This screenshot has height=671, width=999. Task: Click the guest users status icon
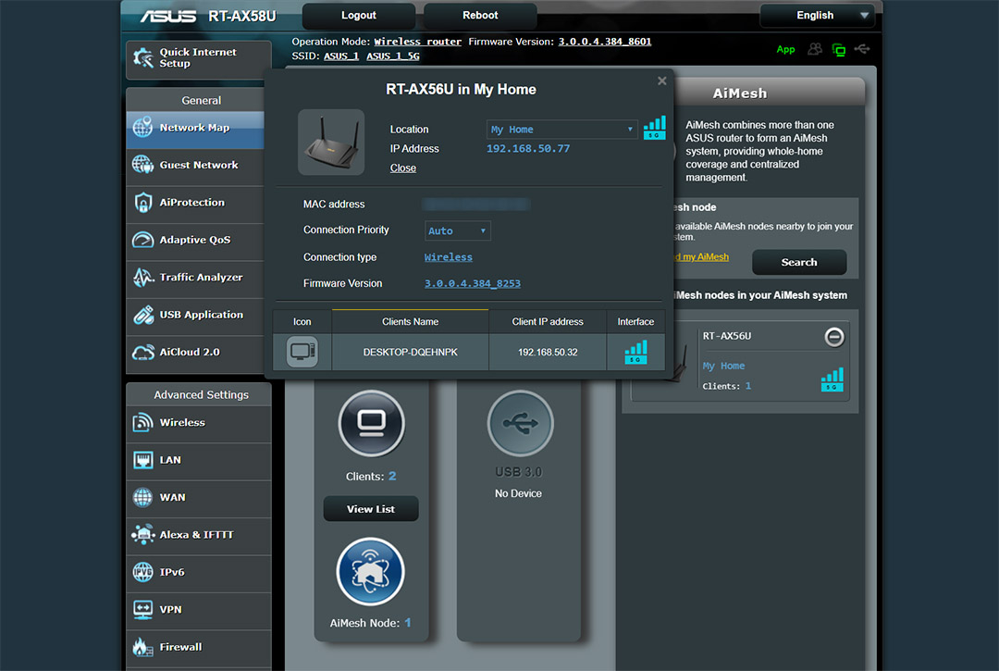point(814,49)
